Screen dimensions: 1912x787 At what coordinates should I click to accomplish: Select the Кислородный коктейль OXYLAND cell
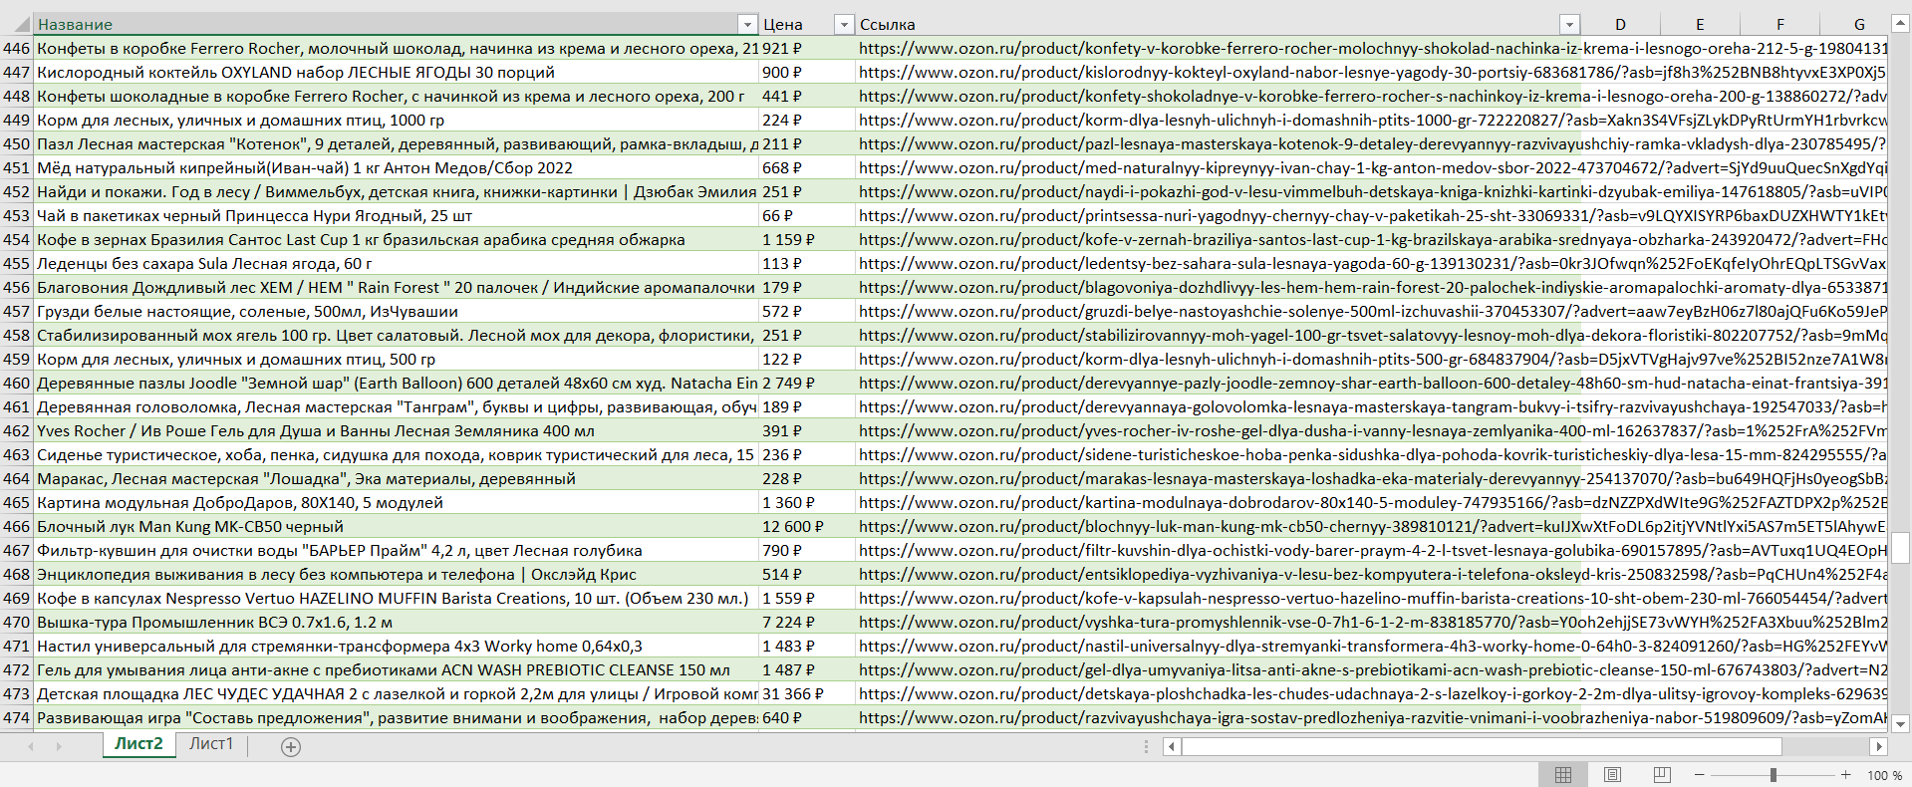coord(397,72)
